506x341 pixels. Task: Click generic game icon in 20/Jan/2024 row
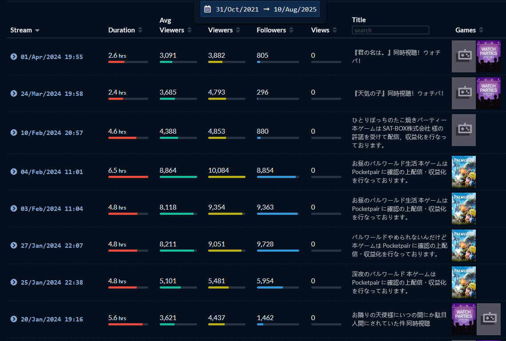tap(489, 319)
